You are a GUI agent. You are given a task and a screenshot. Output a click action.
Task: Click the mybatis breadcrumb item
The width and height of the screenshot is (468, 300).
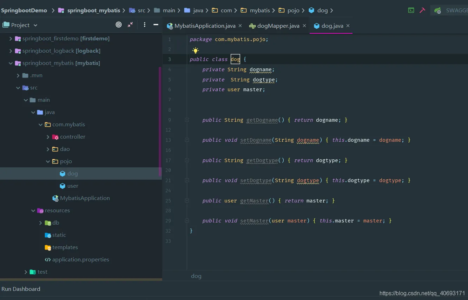(x=260, y=11)
